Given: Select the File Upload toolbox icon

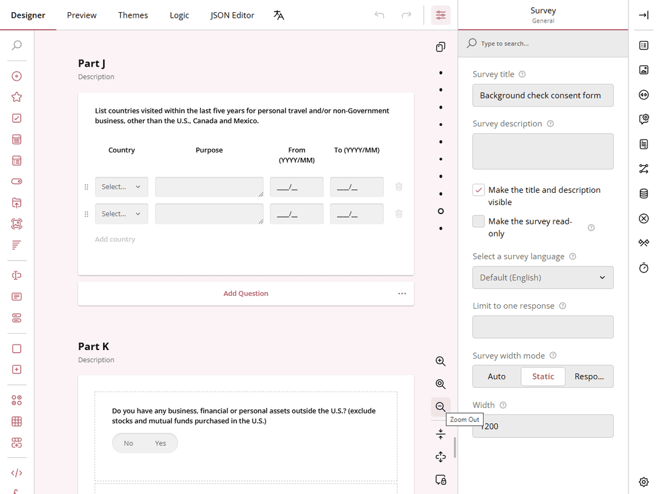Looking at the screenshot, I should (x=17, y=203).
